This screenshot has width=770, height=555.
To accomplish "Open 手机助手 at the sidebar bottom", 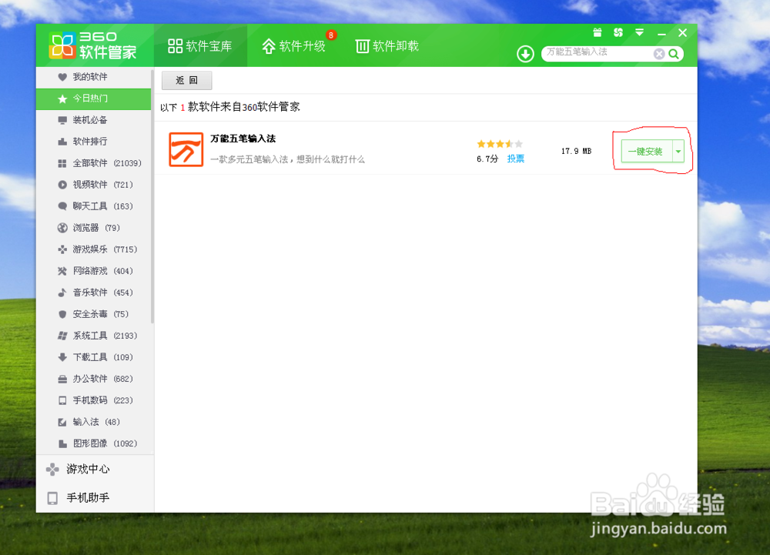I will [x=95, y=498].
